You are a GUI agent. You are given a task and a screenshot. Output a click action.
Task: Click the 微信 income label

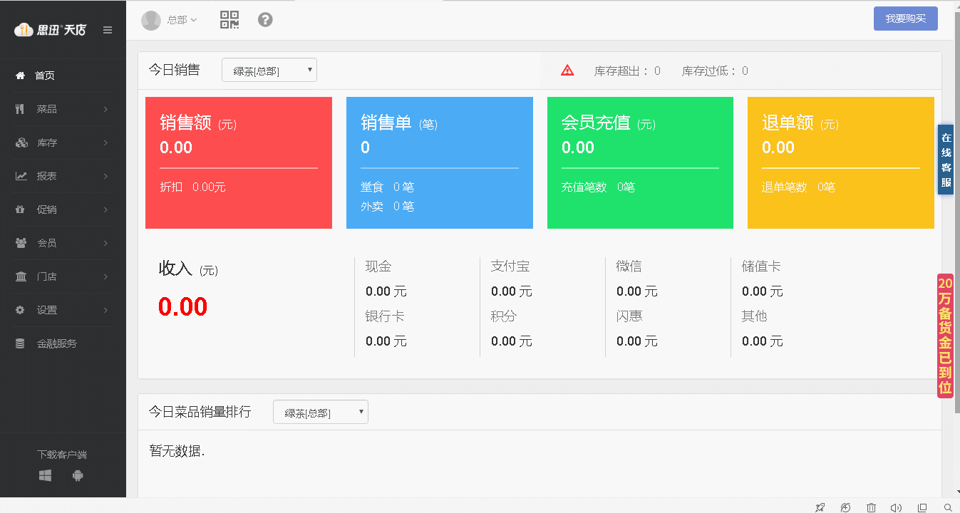pos(629,266)
